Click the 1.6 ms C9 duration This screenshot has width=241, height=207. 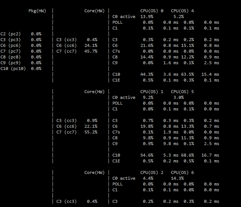pos(171,63)
